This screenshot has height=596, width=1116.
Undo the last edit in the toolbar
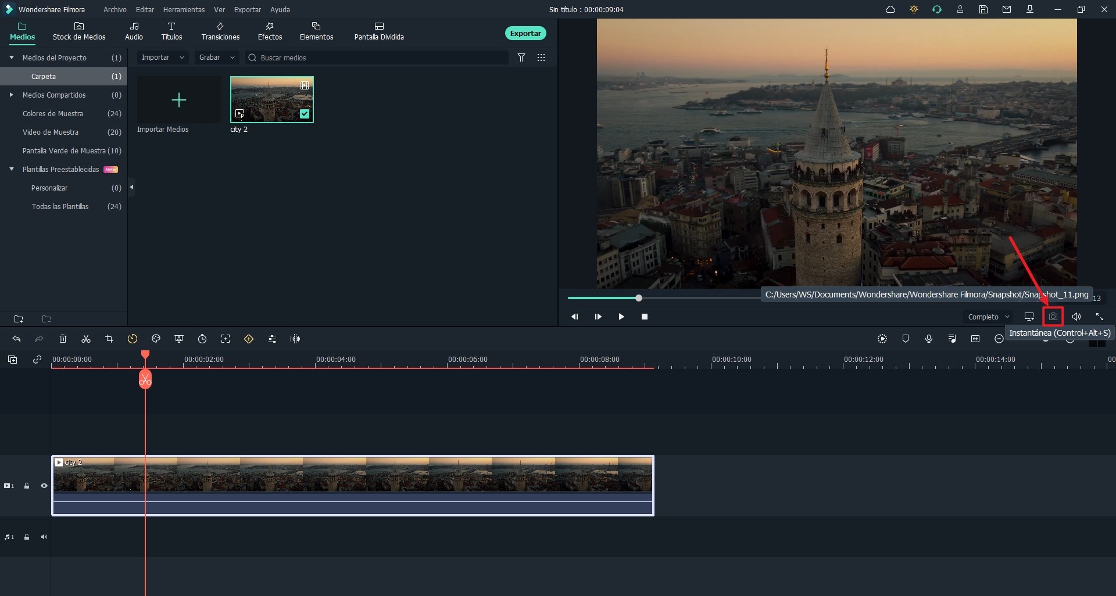pyautogui.click(x=16, y=339)
